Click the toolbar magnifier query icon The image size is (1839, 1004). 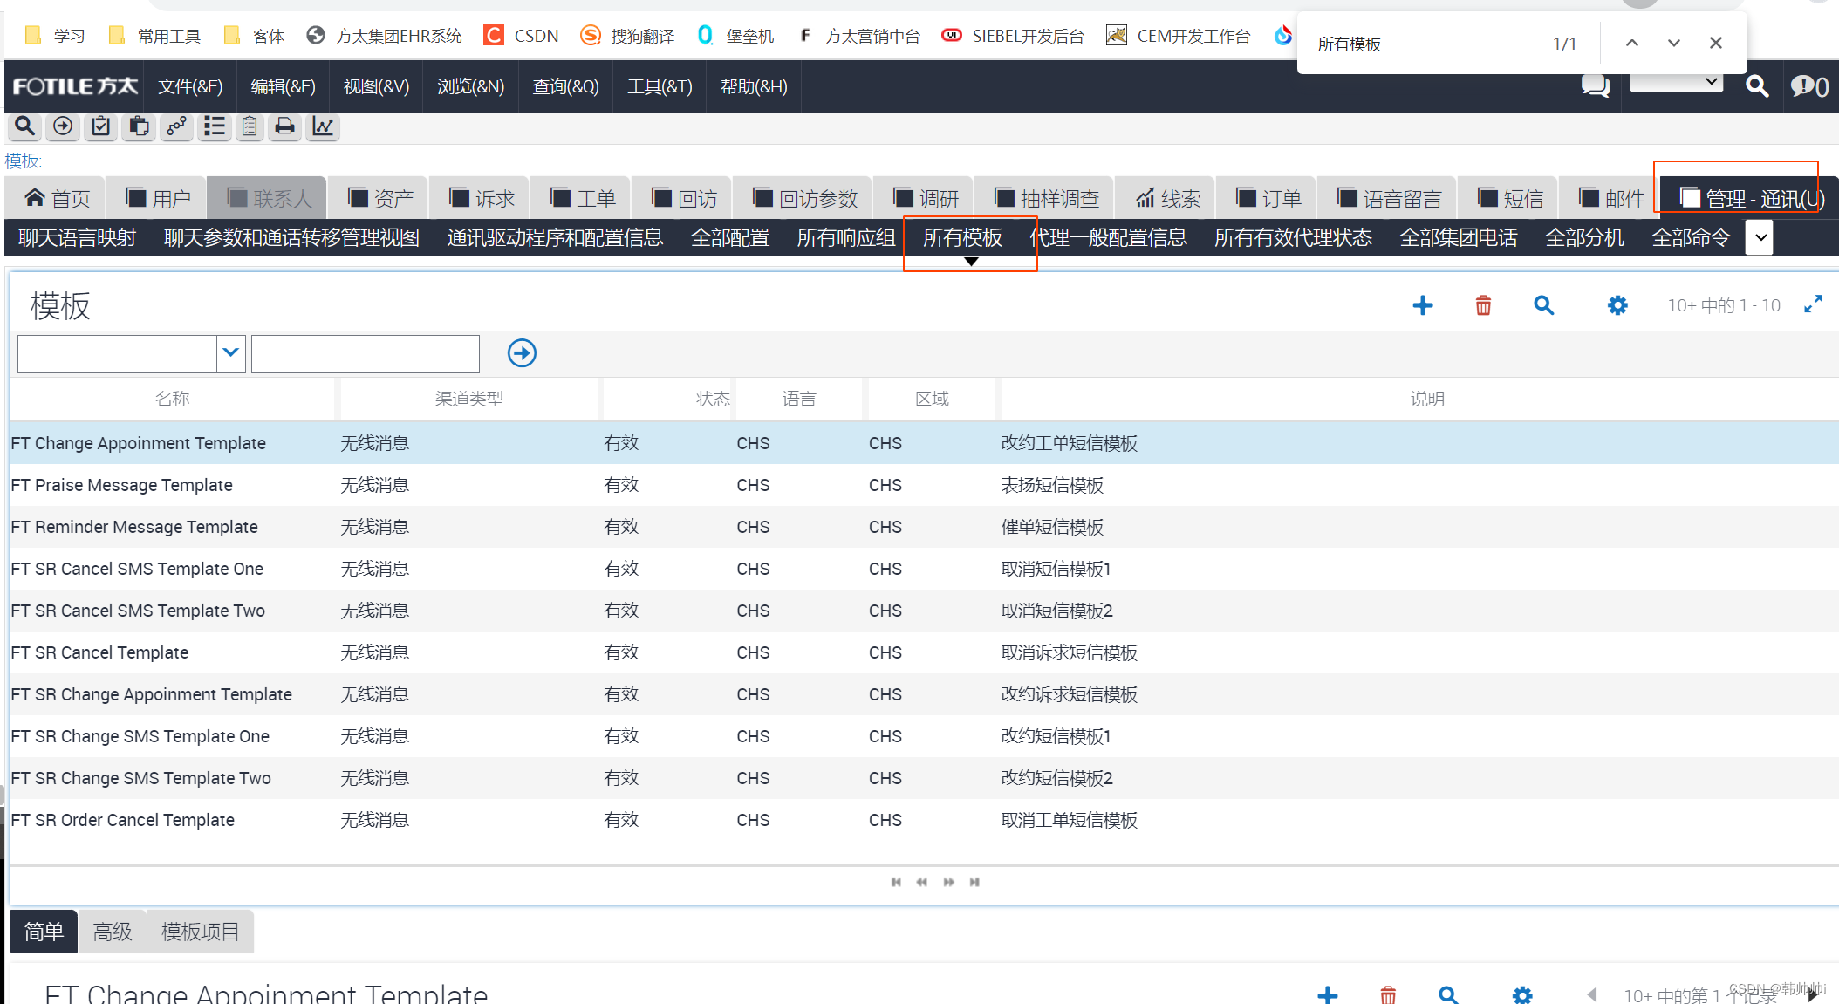24,127
